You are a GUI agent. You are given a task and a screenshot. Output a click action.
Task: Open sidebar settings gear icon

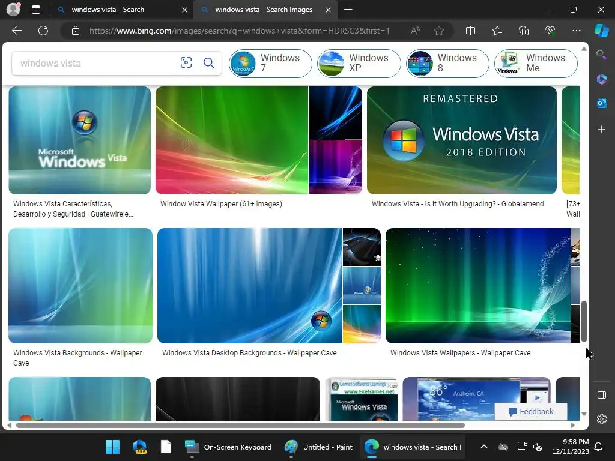(x=601, y=419)
